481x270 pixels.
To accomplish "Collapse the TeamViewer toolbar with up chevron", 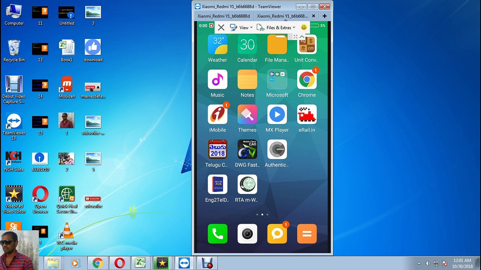I will (302, 36).
